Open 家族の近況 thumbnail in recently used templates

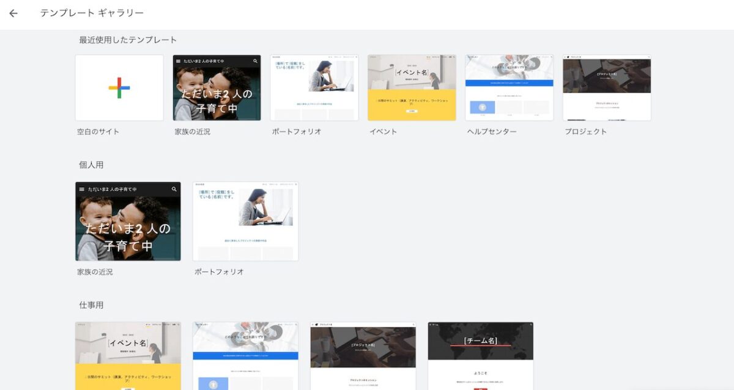(217, 88)
